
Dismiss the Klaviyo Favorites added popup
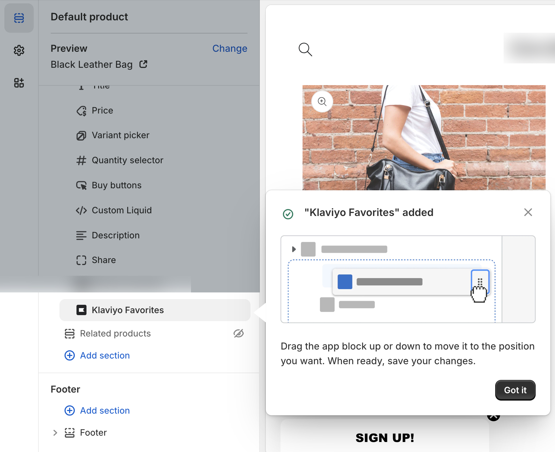(x=528, y=212)
